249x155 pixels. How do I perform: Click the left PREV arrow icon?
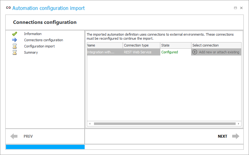(14, 136)
